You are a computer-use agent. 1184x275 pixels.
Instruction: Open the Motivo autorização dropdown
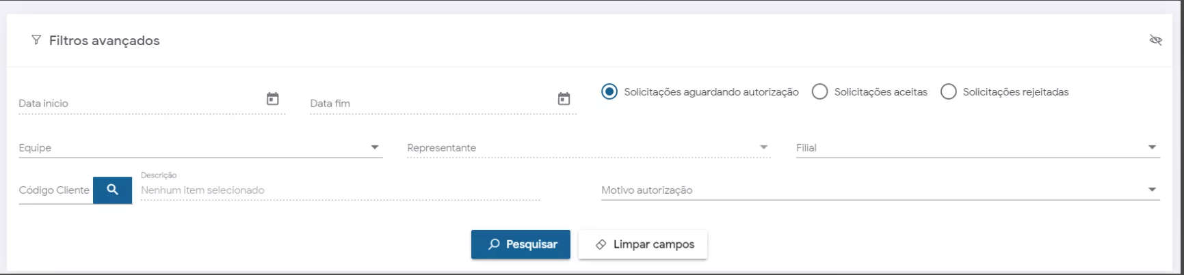click(x=1152, y=190)
